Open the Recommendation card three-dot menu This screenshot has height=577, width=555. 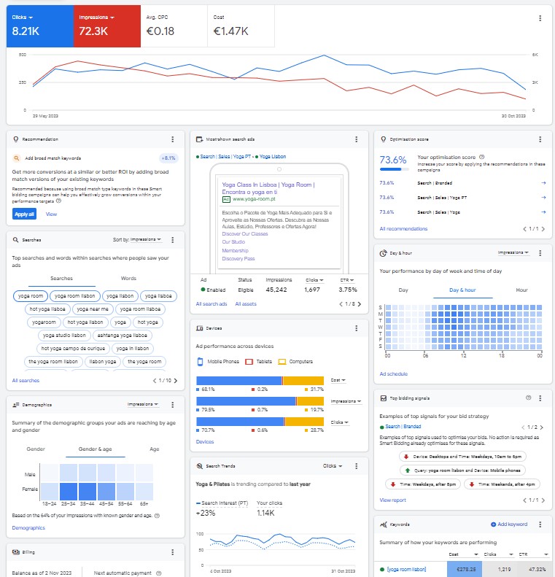(x=172, y=139)
